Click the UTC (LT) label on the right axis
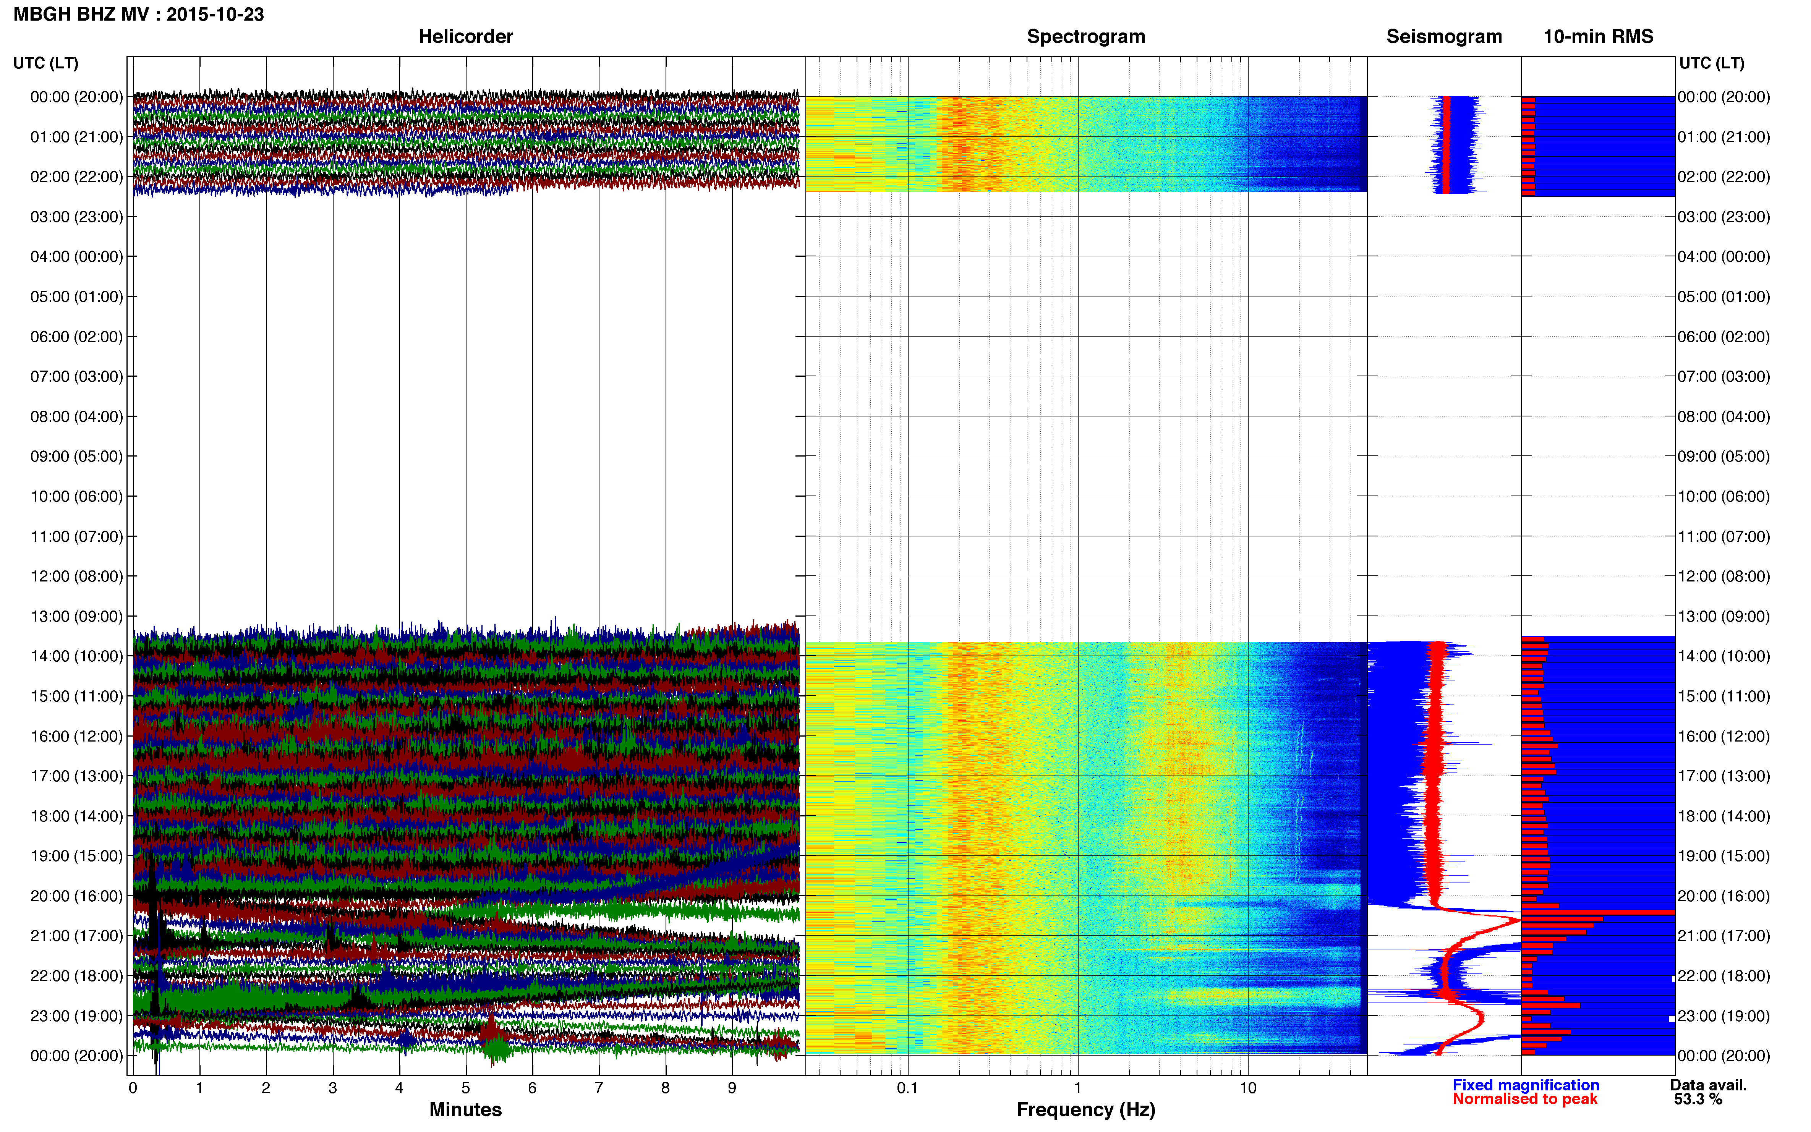This screenshot has height=1132, width=1811. (x=1711, y=63)
